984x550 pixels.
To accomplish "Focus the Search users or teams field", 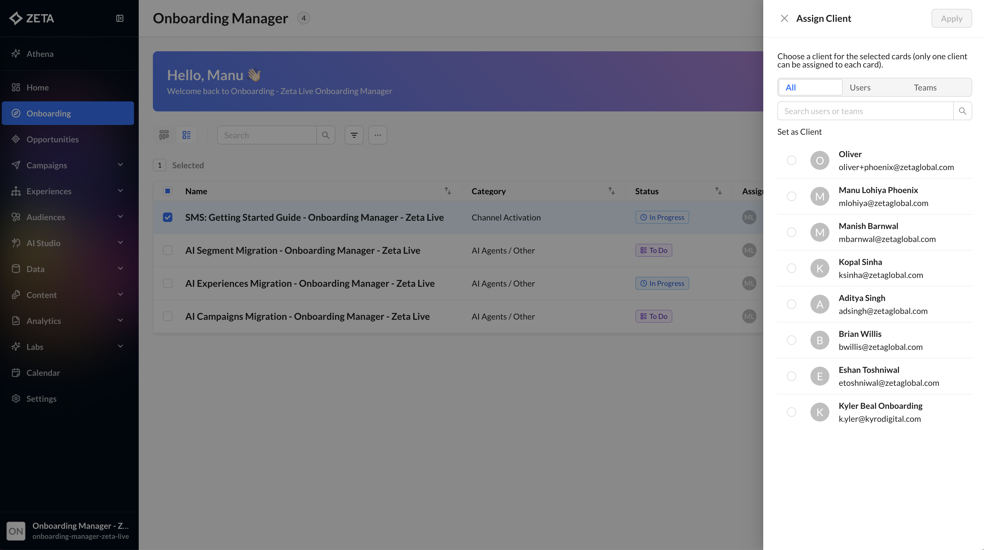I will pos(865,111).
